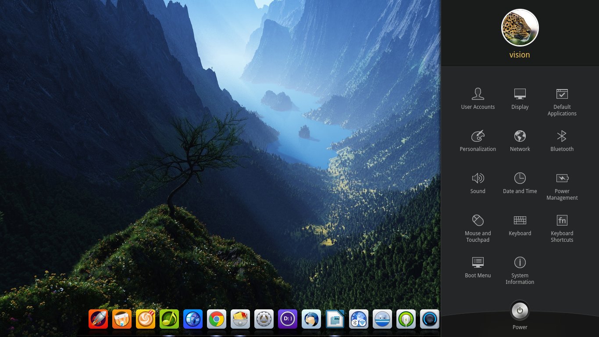This screenshot has height=337, width=599.
Task: Open Keyboard Shortcuts settings
Action: point(562,227)
